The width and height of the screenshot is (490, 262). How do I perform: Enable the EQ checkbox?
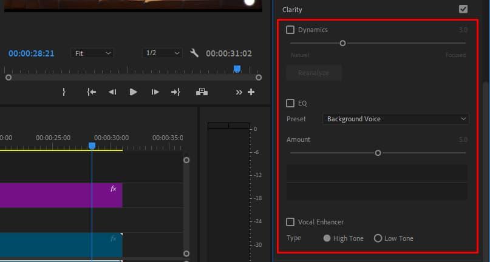[290, 103]
